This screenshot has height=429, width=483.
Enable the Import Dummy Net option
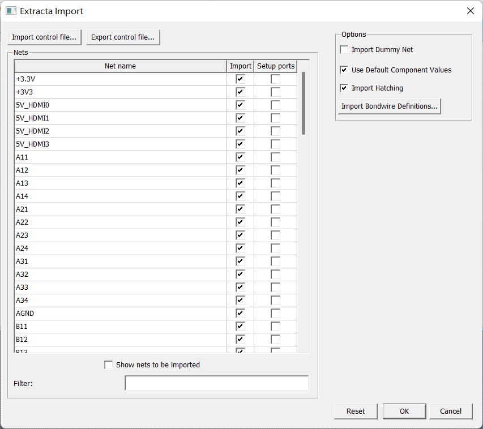coord(343,49)
